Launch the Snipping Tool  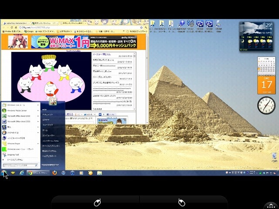click(20, 155)
